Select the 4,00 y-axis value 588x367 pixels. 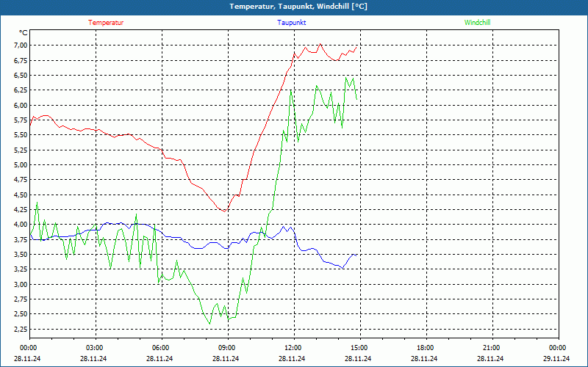21,225
